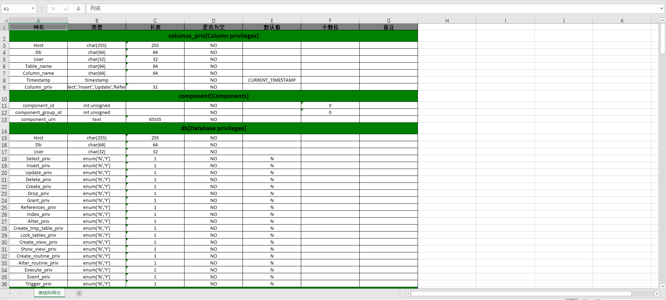Select column D header
Screen dimensions: 666x300
point(214,21)
